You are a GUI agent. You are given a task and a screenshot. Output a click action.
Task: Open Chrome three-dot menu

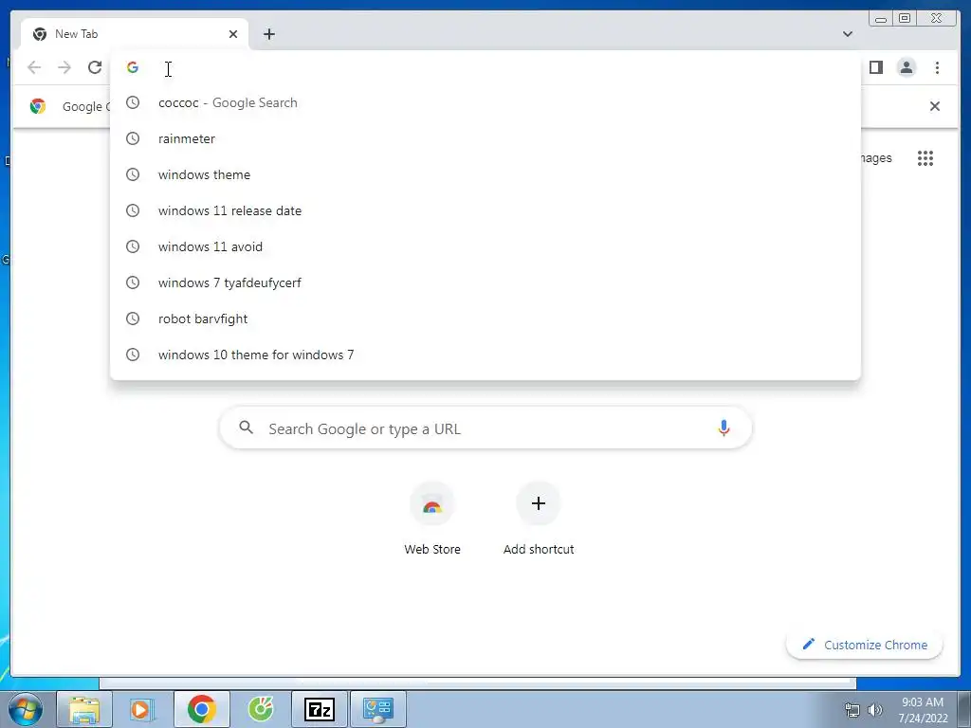pyautogui.click(x=937, y=67)
